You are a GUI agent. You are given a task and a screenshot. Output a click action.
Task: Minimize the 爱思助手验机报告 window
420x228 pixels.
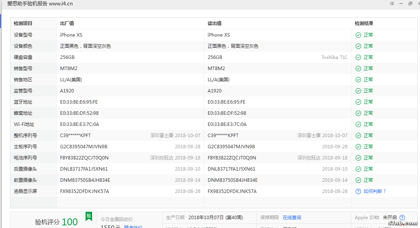(401, 3)
